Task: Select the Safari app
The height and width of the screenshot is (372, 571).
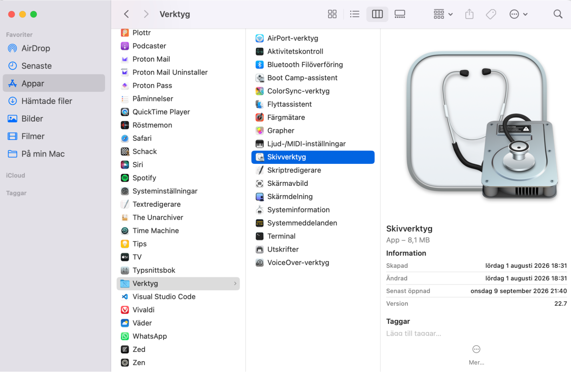Action: coord(178,138)
